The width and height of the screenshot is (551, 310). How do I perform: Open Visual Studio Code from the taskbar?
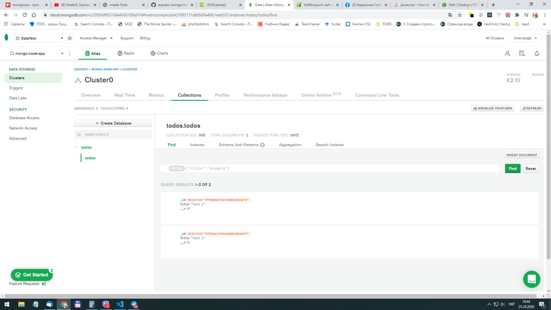point(120,304)
